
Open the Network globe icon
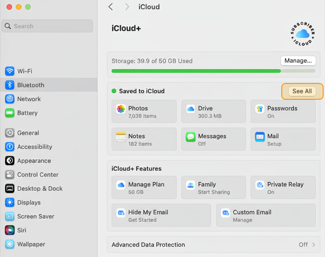(10, 99)
